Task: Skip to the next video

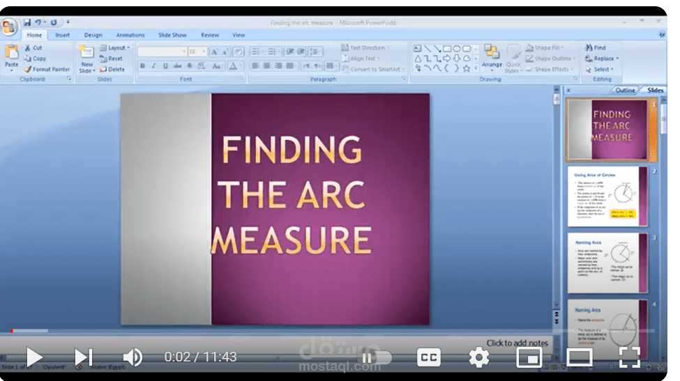Action: coord(83,357)
